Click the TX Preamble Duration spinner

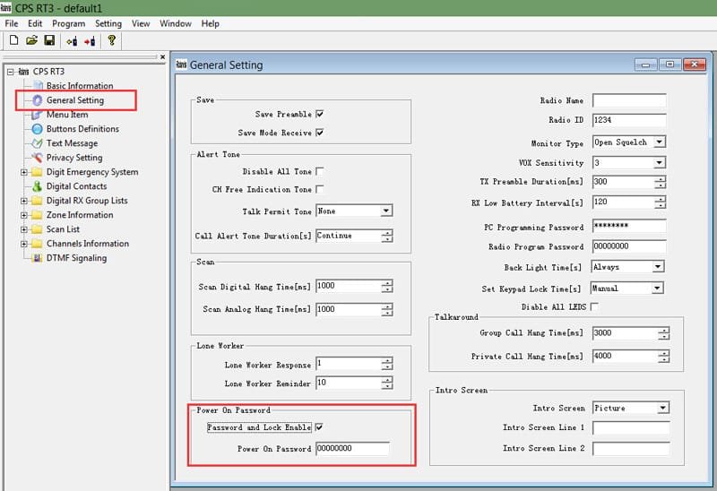click(660, 182)
